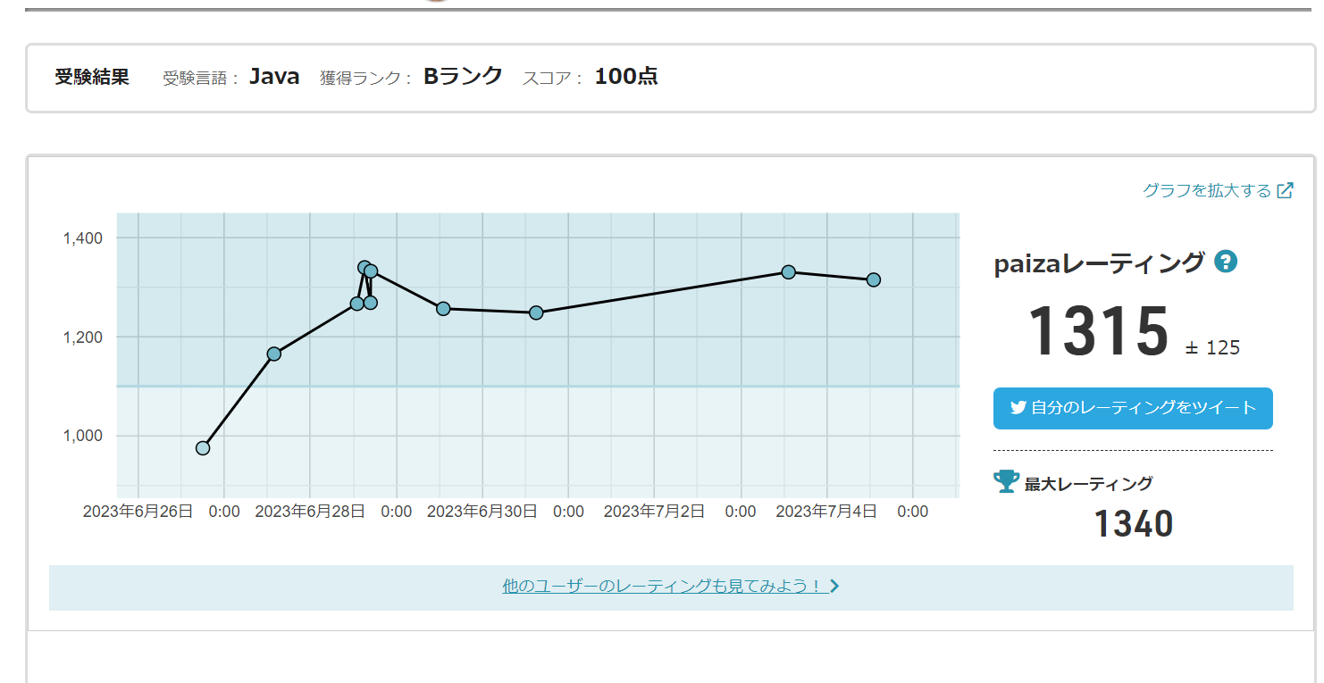This screenshot has width=1324, height=683.
Task: Click the external-link icon beside グラフを拡大する
Action: pyautogui.click(x=1285, y=190)
